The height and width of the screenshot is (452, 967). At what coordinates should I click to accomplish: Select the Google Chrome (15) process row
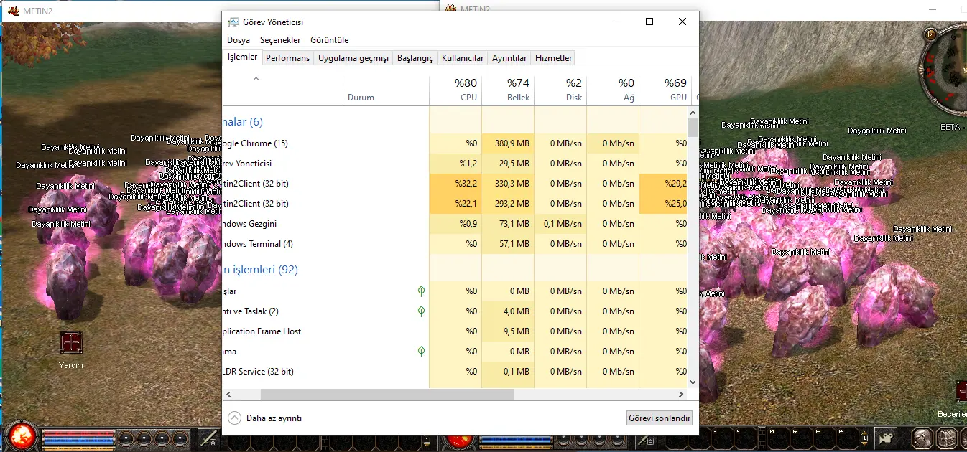pyautogui.click(x=287, y=143)
